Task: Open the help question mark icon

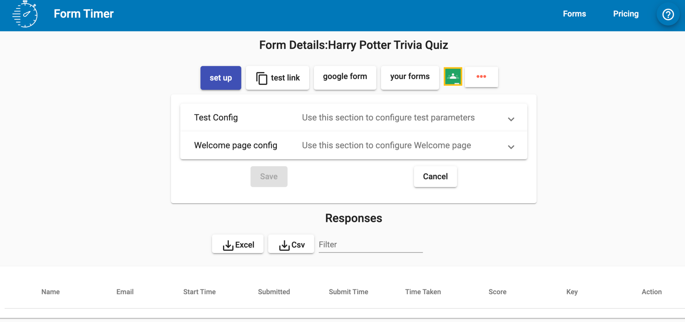Action: point(668,14)
